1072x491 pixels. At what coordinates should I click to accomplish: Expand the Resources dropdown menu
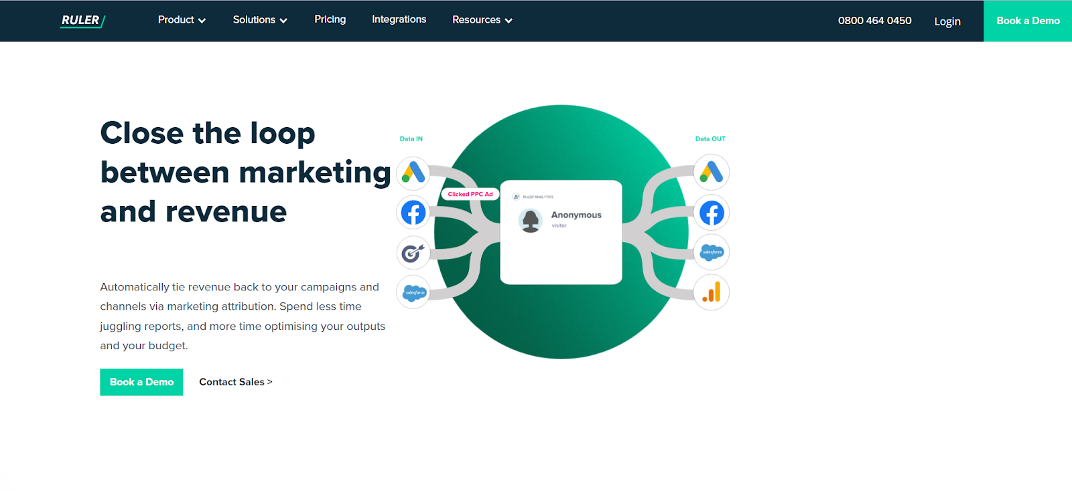click(482, 20)
